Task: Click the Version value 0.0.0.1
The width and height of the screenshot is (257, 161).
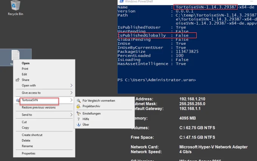Action: 184,11
